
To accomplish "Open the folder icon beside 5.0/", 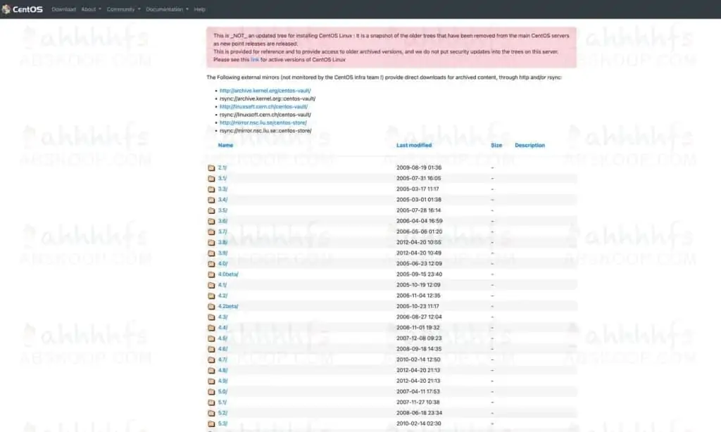I will 212,391.
